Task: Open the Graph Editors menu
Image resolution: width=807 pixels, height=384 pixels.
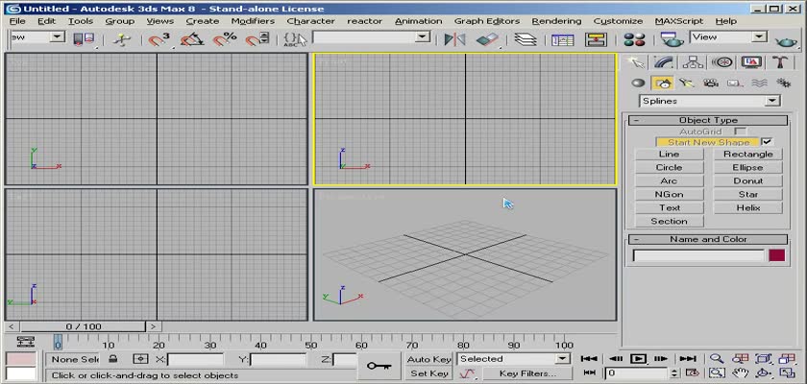Action: 486,21
